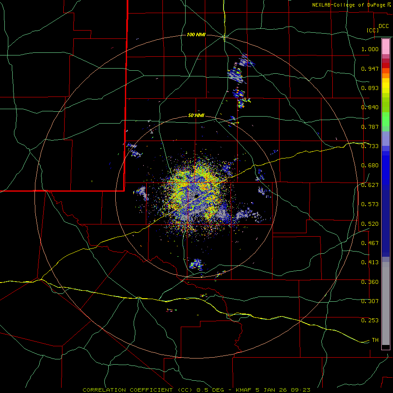The image size is (393, 393).
Task: Click the 0.253 scale label
Action: click(x=370, y=321)
